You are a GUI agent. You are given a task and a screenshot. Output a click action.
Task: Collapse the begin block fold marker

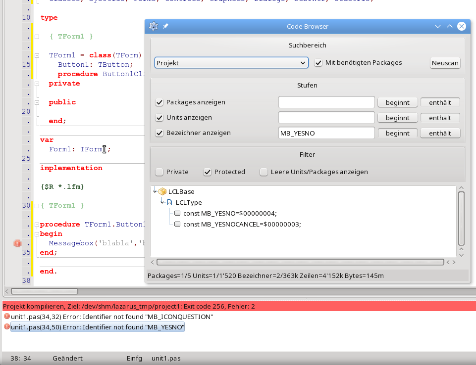coord(37,234)
